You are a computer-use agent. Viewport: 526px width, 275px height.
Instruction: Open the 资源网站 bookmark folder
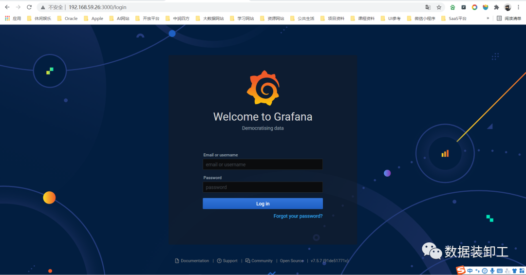272,18
